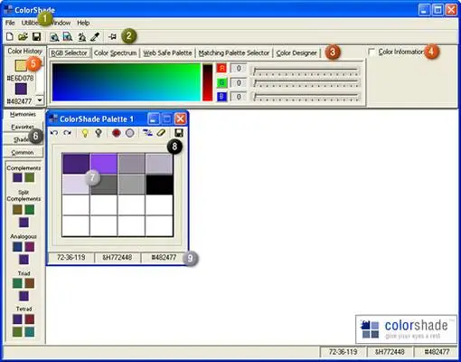The width and height of the screenshot is (461, 362).
Task: Select the dark purple first palette cell
Action: [76, 164]
